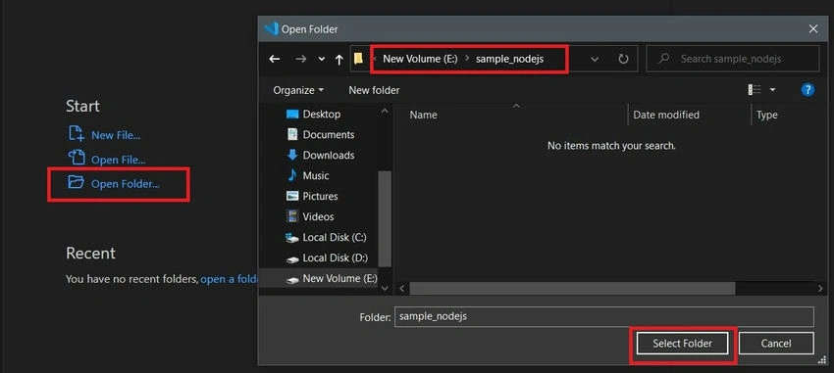This screenshot has width=834, height=373.
Task: Select Videos in navigation pane
Action: [310, 216]
